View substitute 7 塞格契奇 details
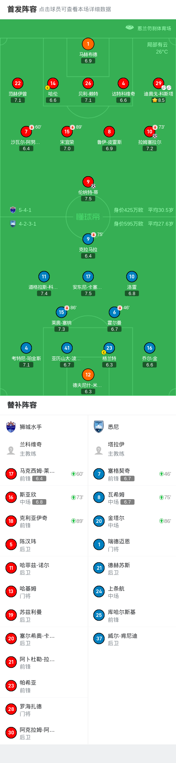This screenshot has width=176, height=763. (132, 474)
